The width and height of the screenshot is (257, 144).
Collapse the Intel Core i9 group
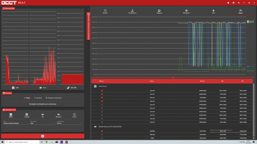(249, 86)
